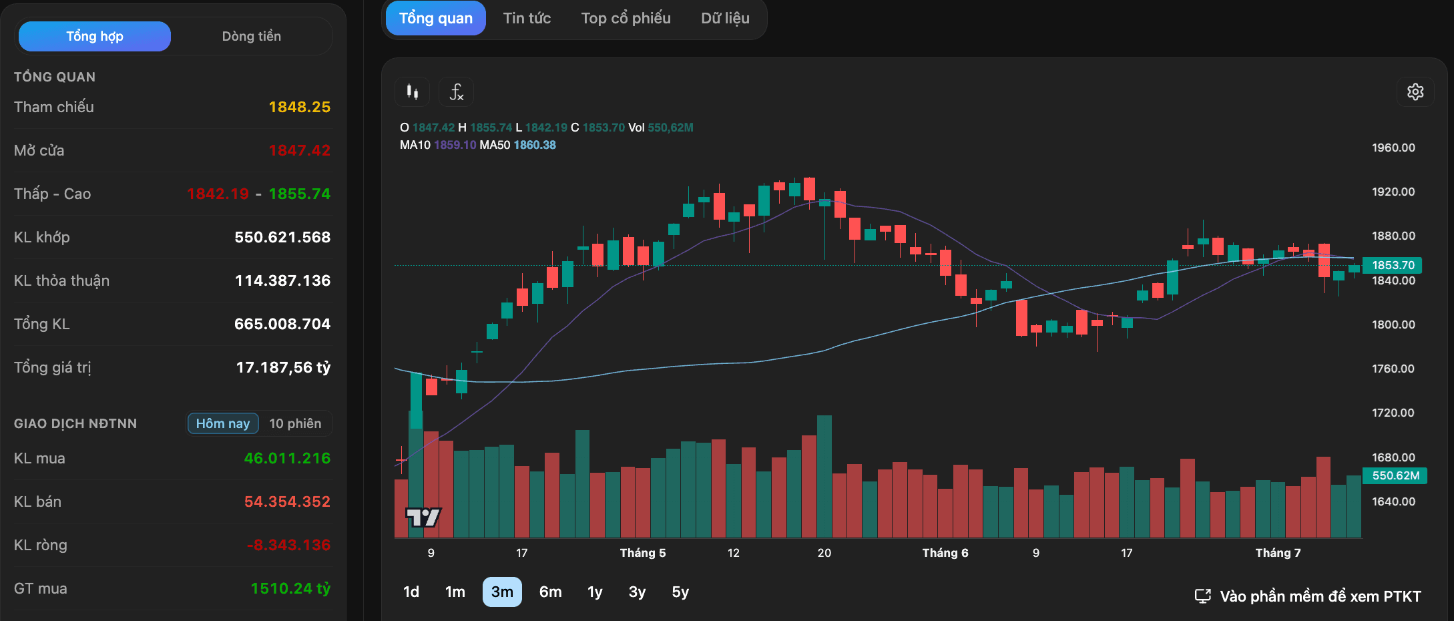Switch to Tổng hợp view
Image resolution: width=1454 pixels, height=621 pixels.
point(95,36)
